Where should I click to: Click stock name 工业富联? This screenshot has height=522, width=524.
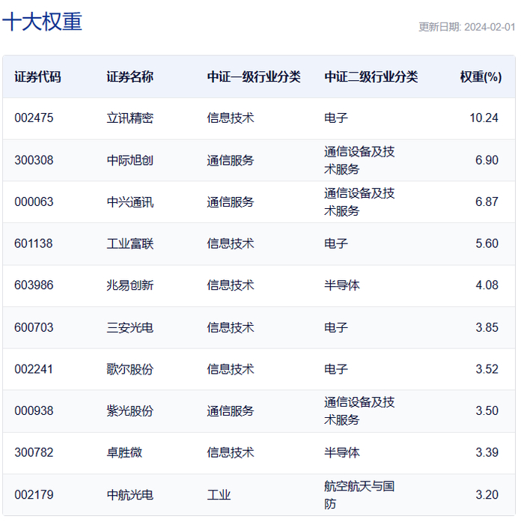[x=130, y=244]
